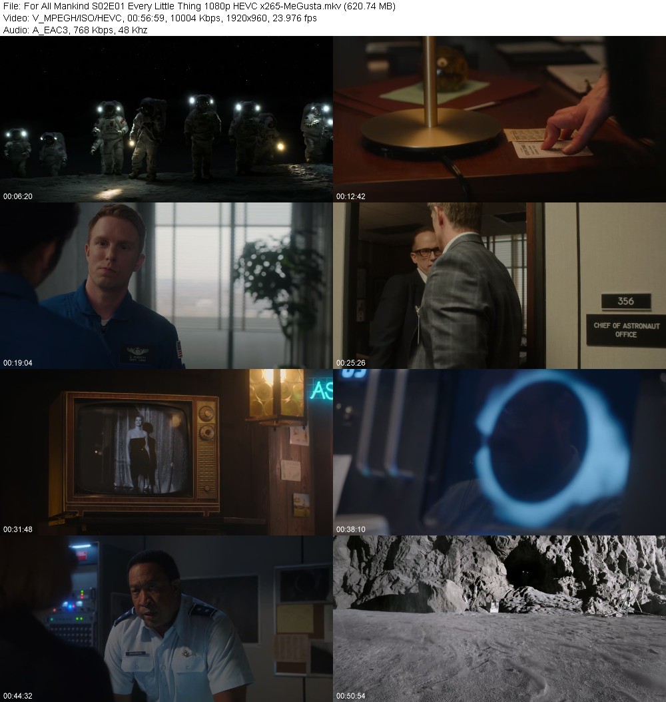The width and height of the screenshot is (666, 702).
Task: Select the Chief of Astronaut Office frame
Action: 499,286
